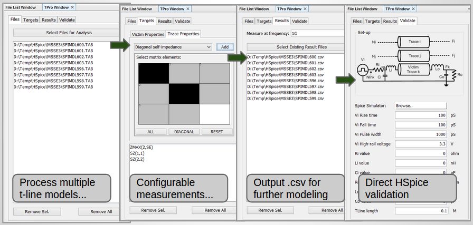Toggle the center black matrix cell
Screen dimensions: 473x225
184,93
